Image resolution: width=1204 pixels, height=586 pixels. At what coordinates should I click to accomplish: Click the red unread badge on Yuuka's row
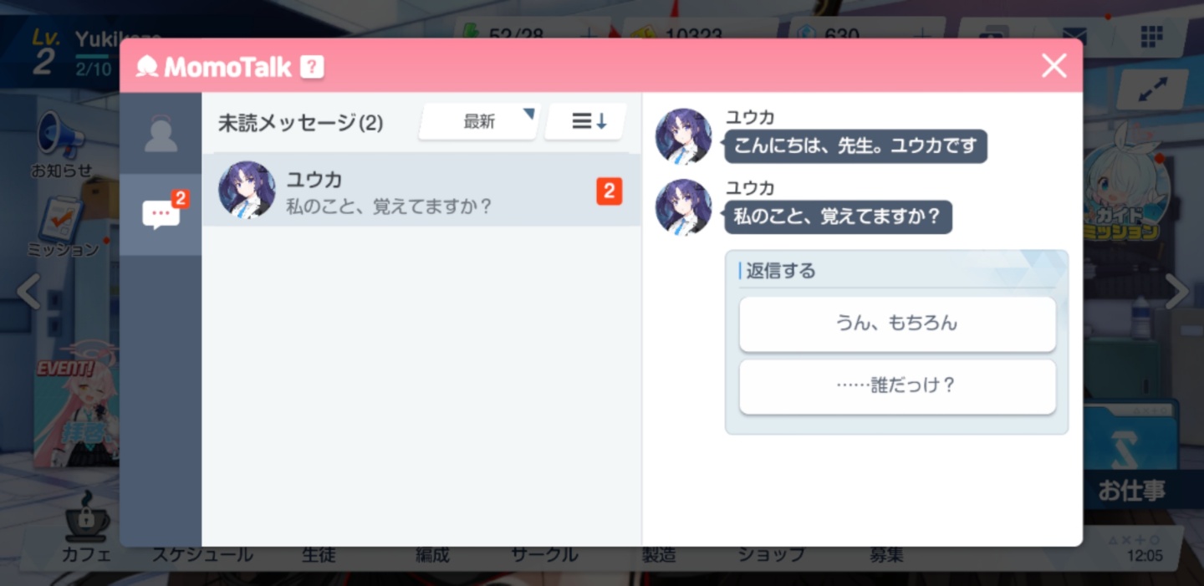609,191
